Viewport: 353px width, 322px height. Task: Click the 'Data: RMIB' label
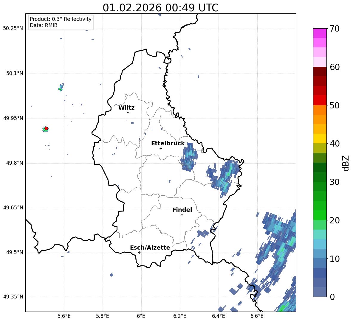[44, 25]
